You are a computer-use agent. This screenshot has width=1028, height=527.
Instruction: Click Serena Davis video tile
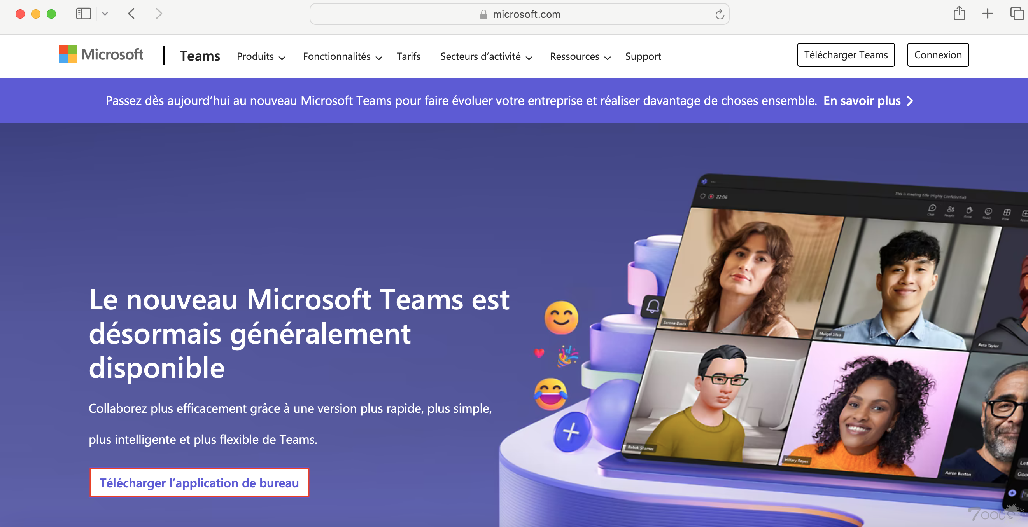click(750, 273)
